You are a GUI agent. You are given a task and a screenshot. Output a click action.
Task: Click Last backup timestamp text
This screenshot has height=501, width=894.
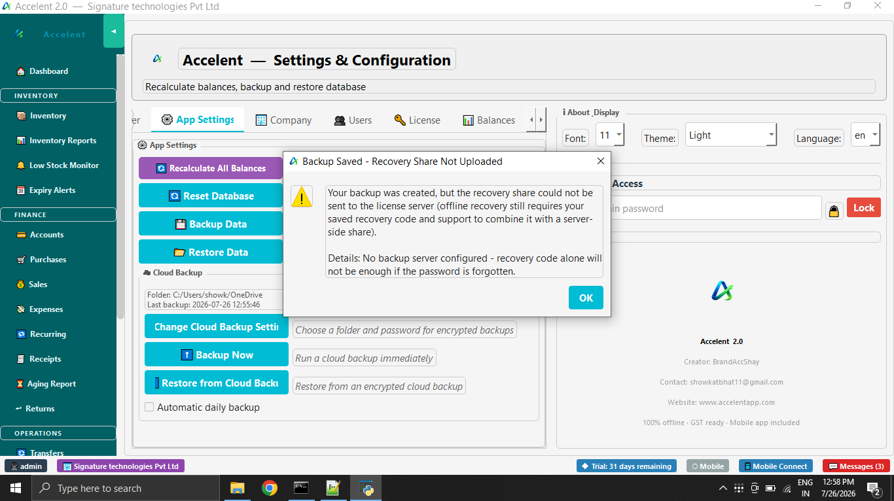[x=204, y=305]
